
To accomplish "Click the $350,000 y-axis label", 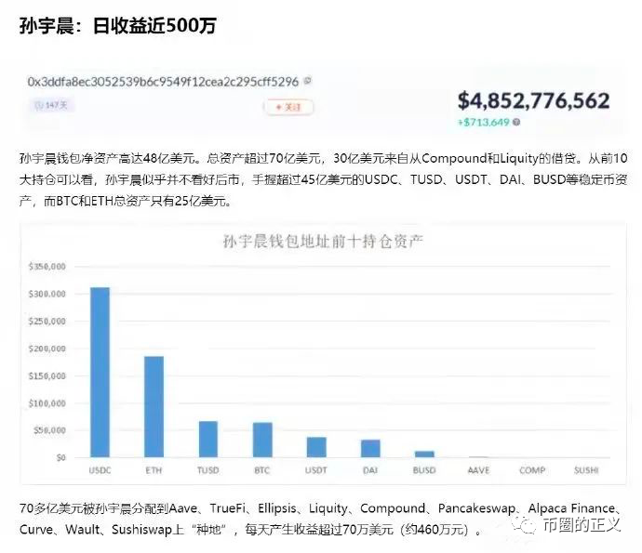I will 47,267.
